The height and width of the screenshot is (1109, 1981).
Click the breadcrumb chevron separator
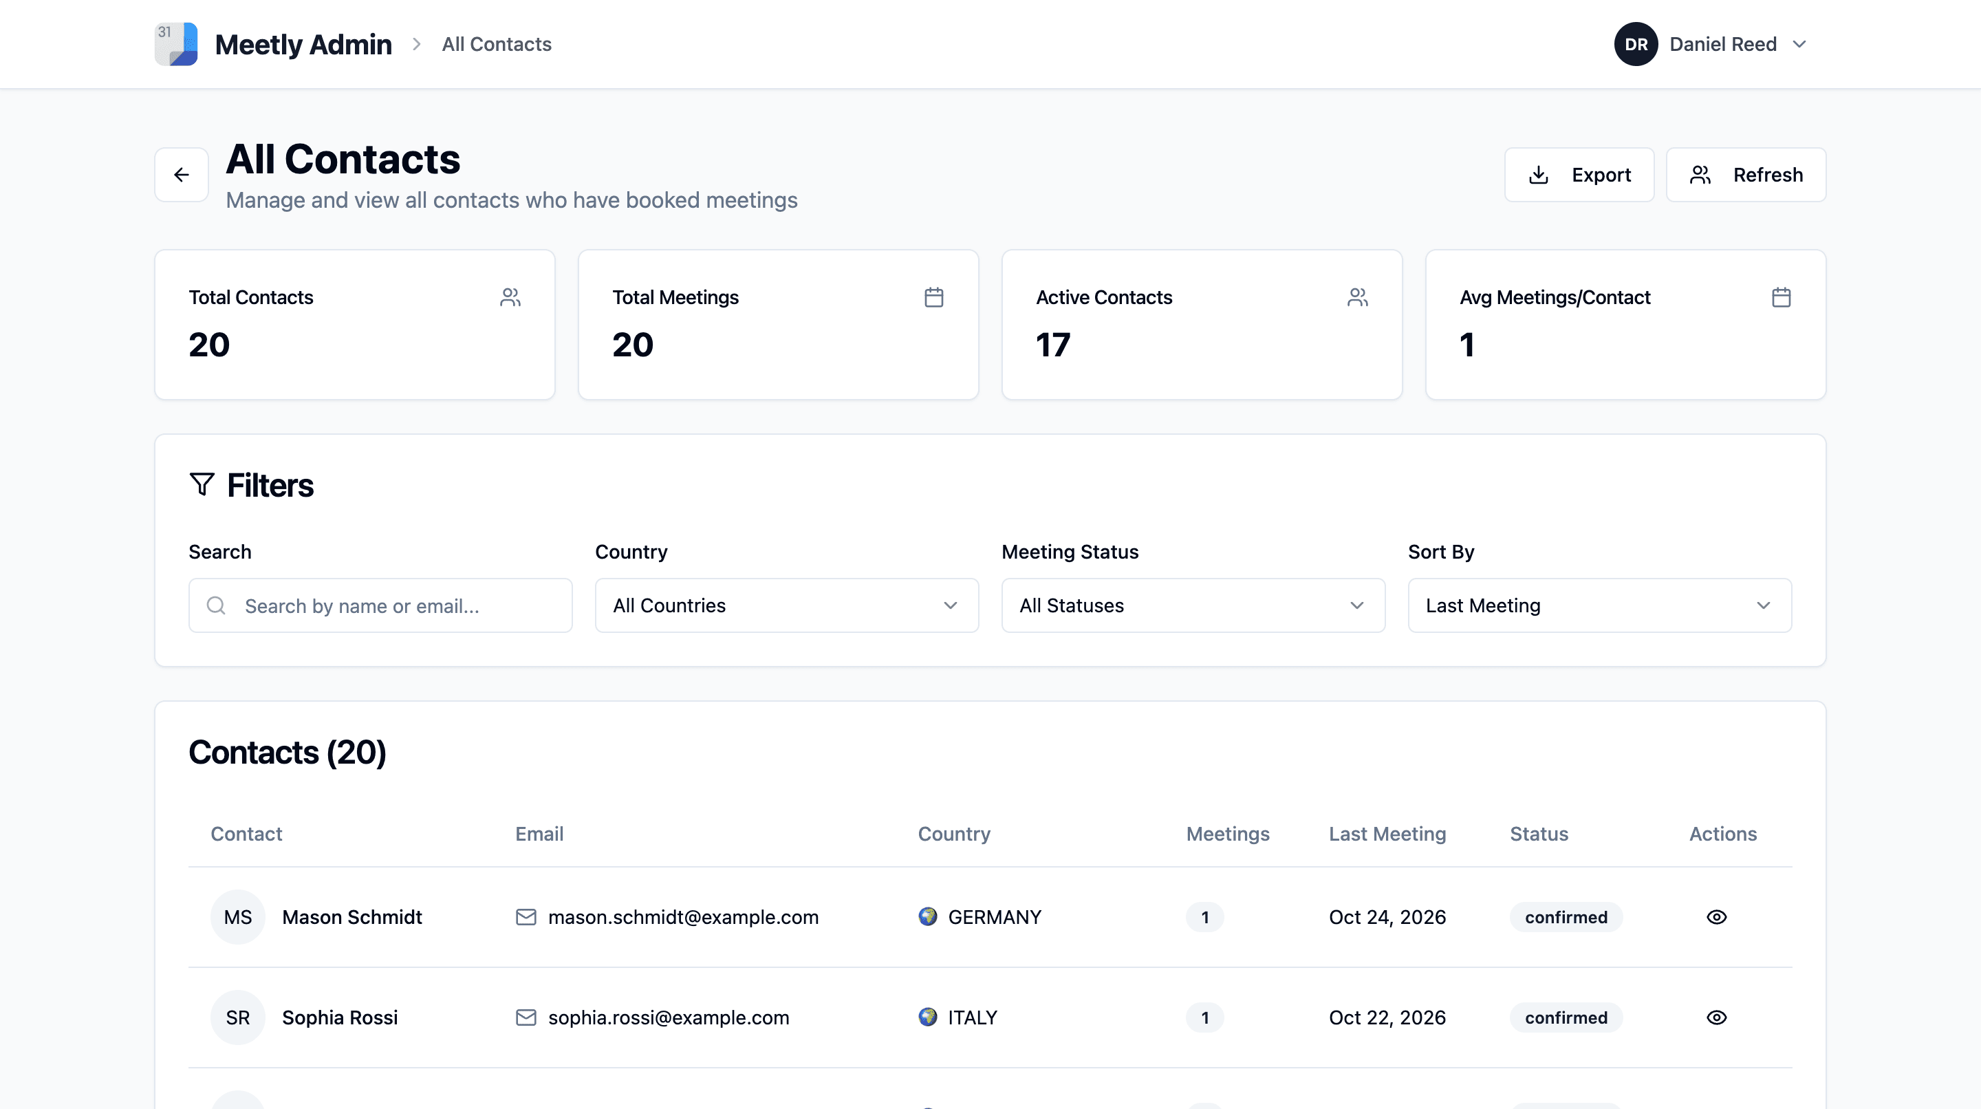click(417, 44)
